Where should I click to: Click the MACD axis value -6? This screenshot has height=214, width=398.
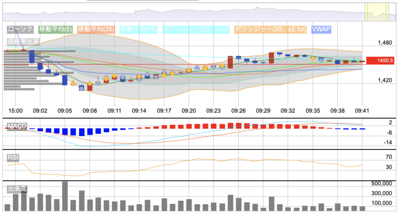390,132
